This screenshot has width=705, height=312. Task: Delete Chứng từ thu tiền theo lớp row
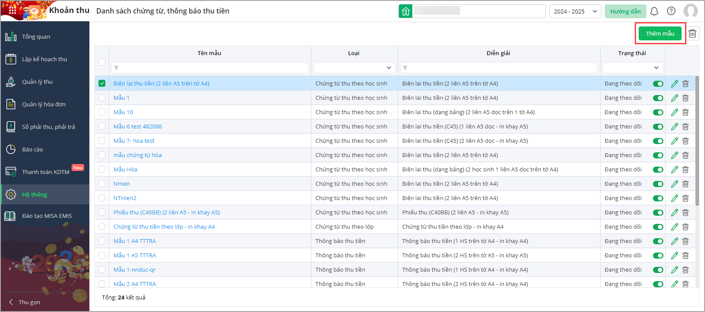[685, 227]
